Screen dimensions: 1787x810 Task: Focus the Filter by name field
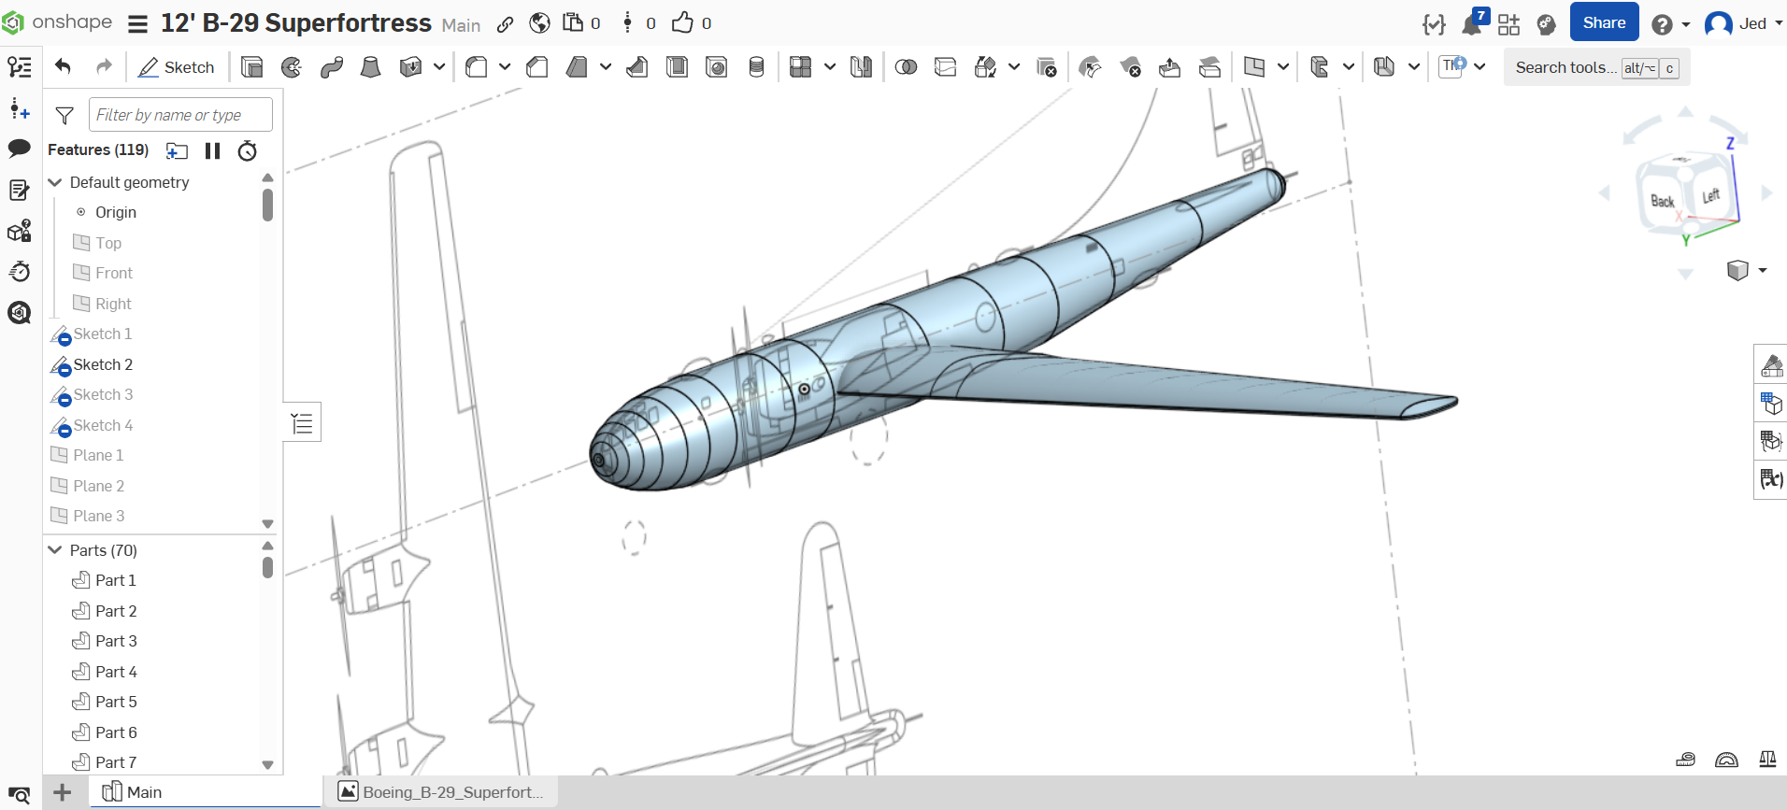click(180, 115)
